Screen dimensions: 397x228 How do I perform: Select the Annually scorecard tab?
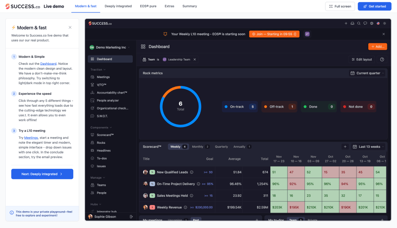(242, 147)
